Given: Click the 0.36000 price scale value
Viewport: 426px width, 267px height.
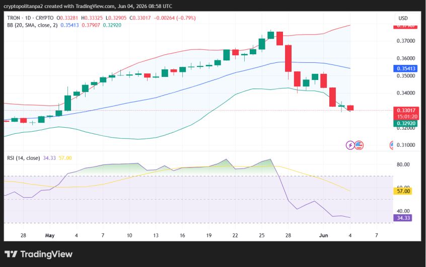Looking at the screenshot, I should click(406, 58).
